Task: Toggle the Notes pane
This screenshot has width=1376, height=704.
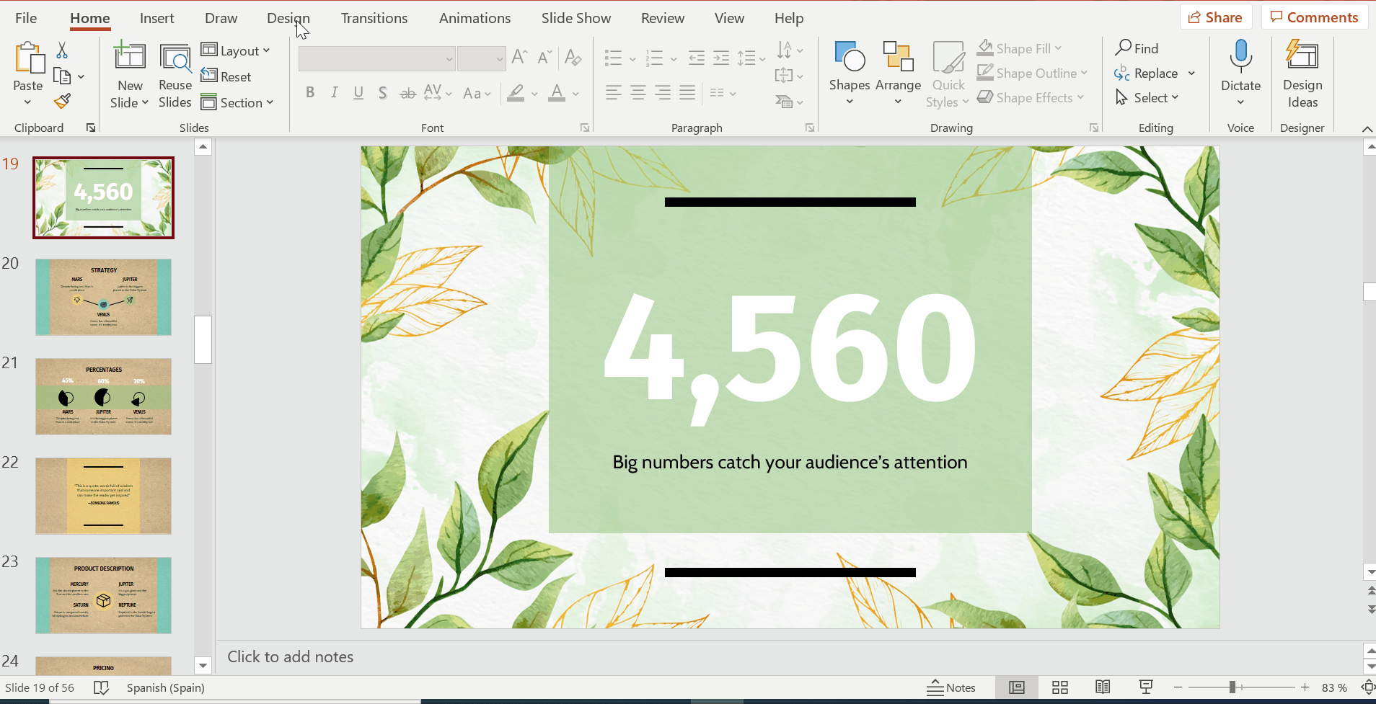Action: pyautogui.click(x=951, y=687)
